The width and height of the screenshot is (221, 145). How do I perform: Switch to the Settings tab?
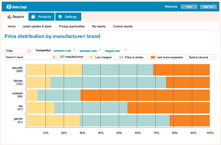tap(68, 17)
